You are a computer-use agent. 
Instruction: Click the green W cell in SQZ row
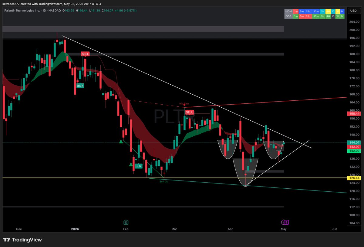click(338, 16)
